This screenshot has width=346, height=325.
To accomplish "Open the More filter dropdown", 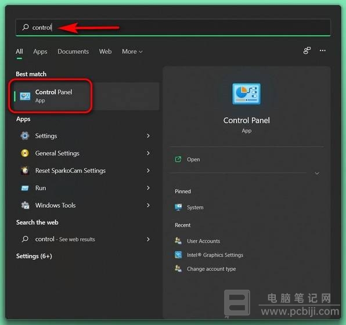I will (132, 52).
